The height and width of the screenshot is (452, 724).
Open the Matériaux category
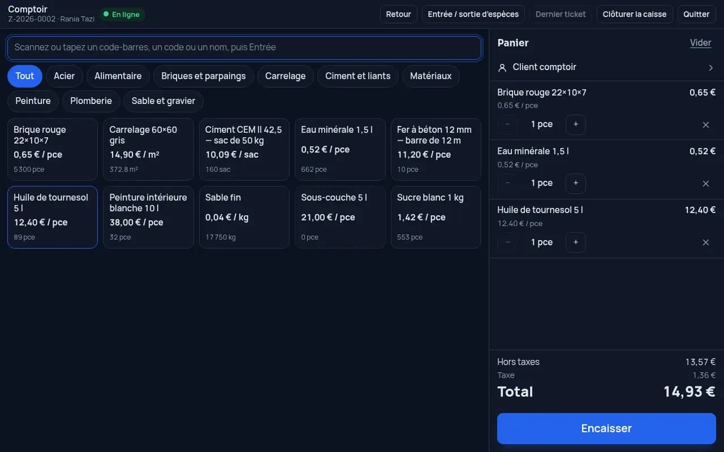[x=431, y=76]
